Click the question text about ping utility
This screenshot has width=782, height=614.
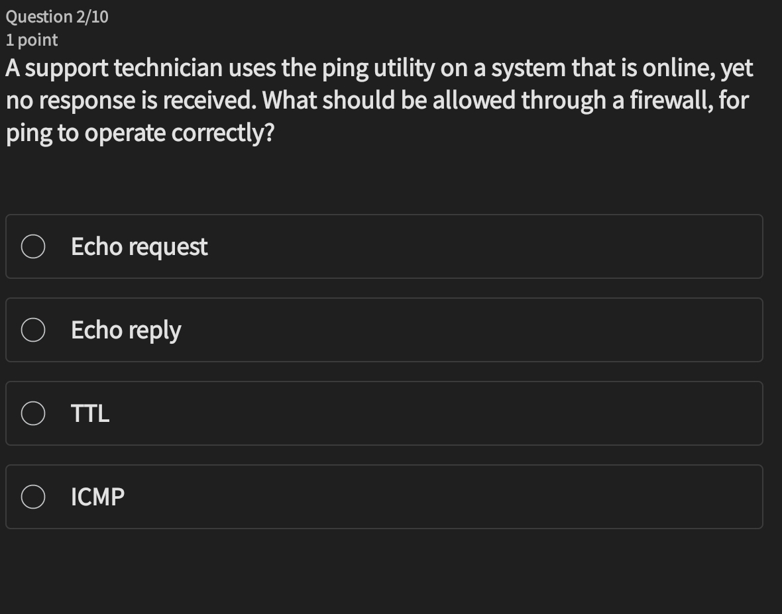pyautogui.click(x=378, y=99)
